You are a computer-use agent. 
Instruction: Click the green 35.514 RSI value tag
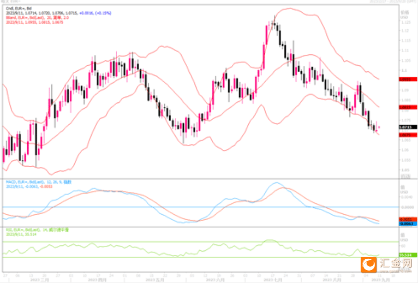408,255
